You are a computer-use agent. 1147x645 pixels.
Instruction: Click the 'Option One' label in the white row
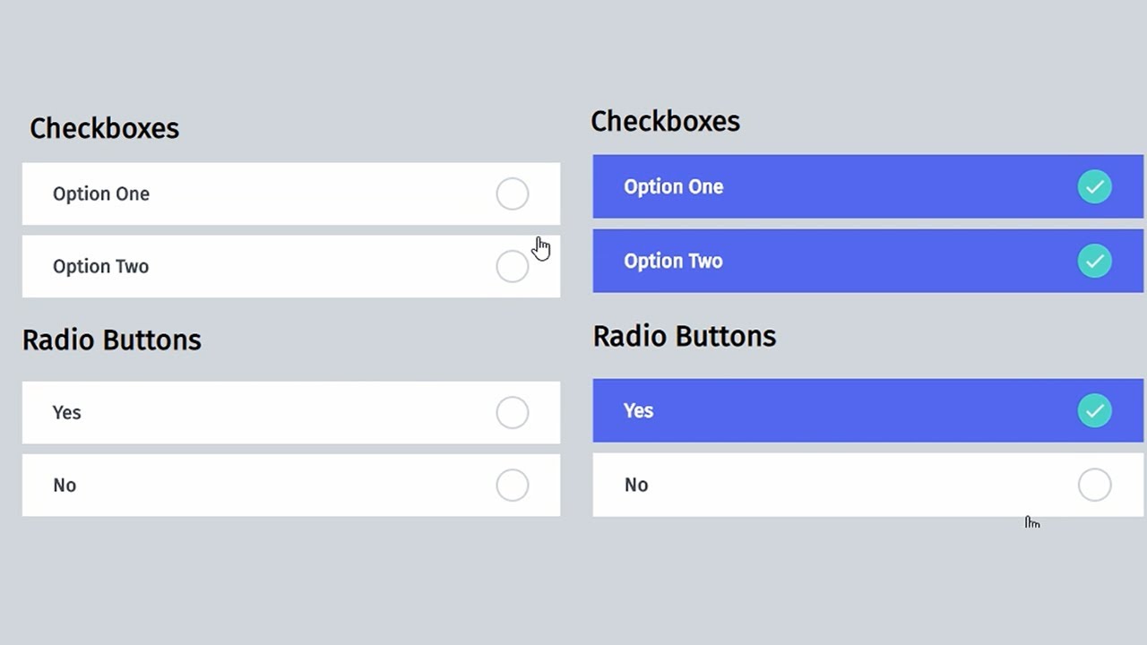(101, 193)
